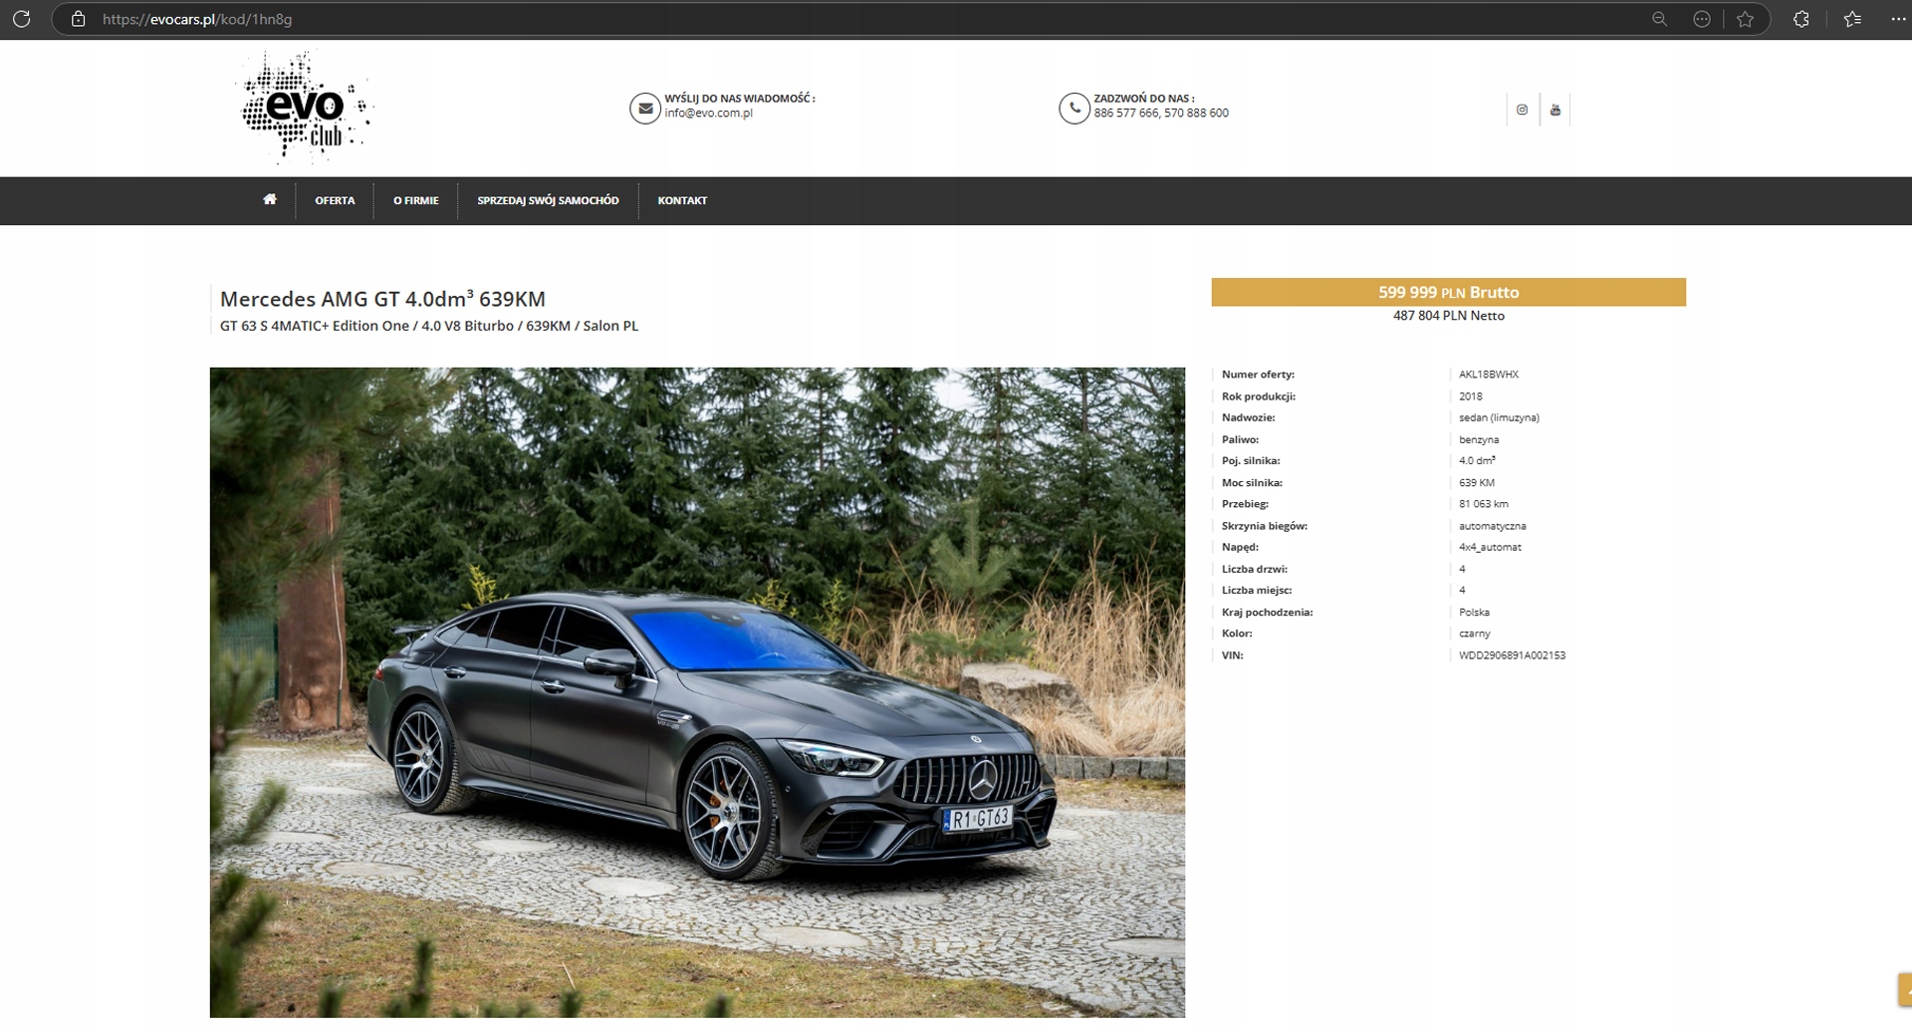Click the phone handset icon
The height and width of the screenshot is (1028, 1912).
(1075, 108)
